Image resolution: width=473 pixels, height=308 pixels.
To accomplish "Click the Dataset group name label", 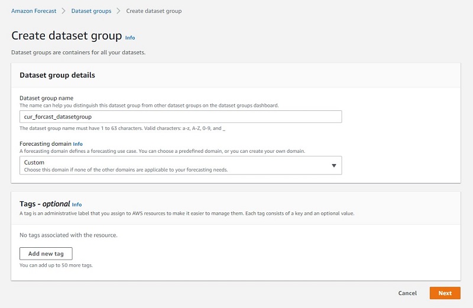I will coord(47,98).
